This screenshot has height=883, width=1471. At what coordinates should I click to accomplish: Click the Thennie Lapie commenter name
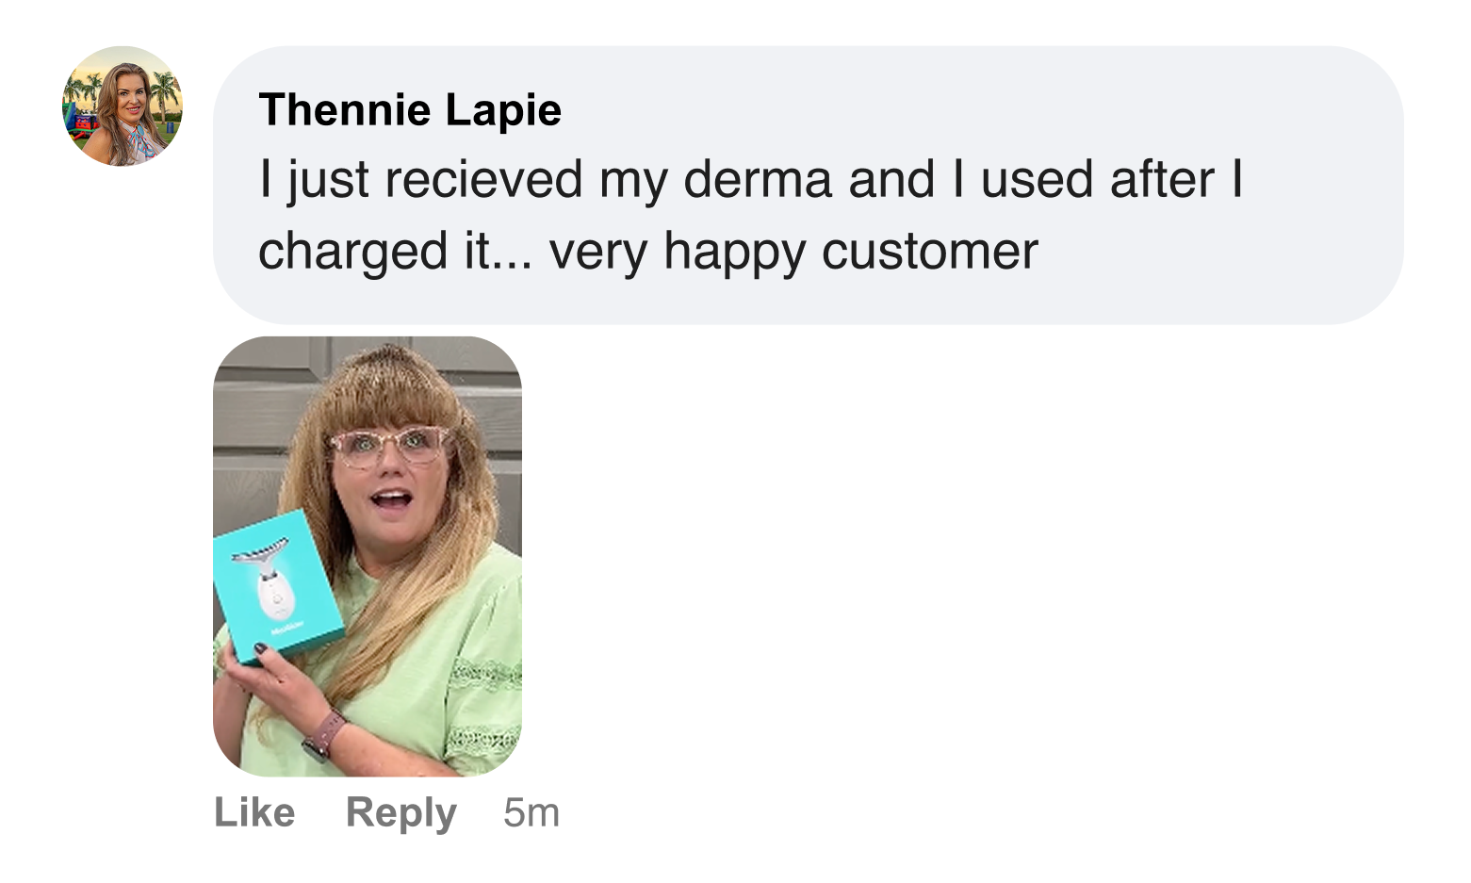[x=410, y=110]
